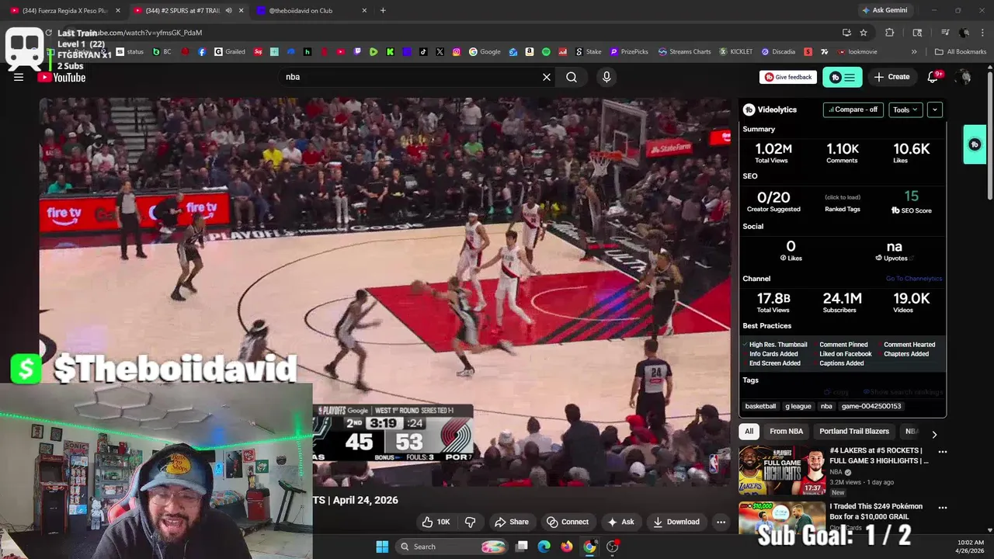Open the Kick bookmark icon
The width and height of the screenshot is (994, 559).
click(390, 52)
